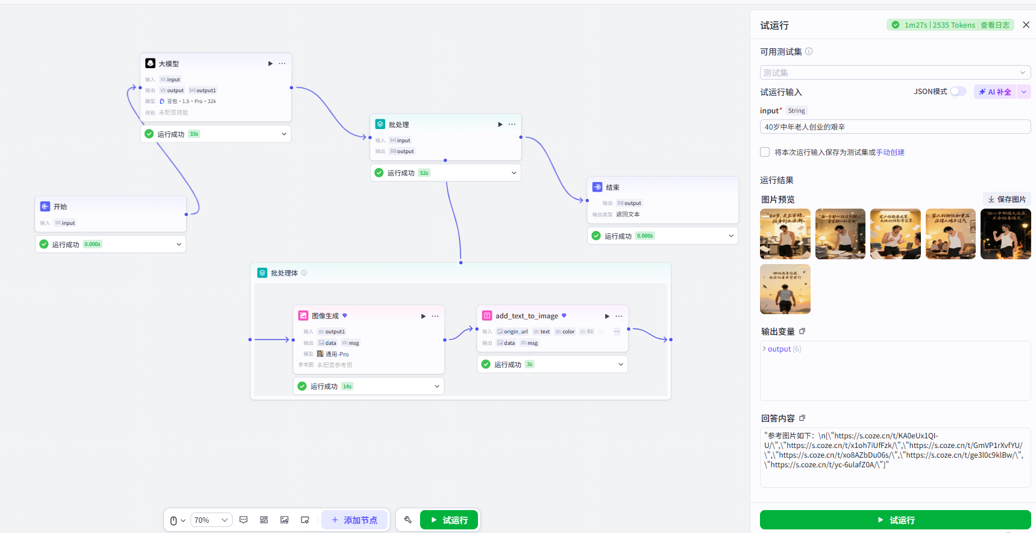Open the 测试集 dropdown

(895, 72)
